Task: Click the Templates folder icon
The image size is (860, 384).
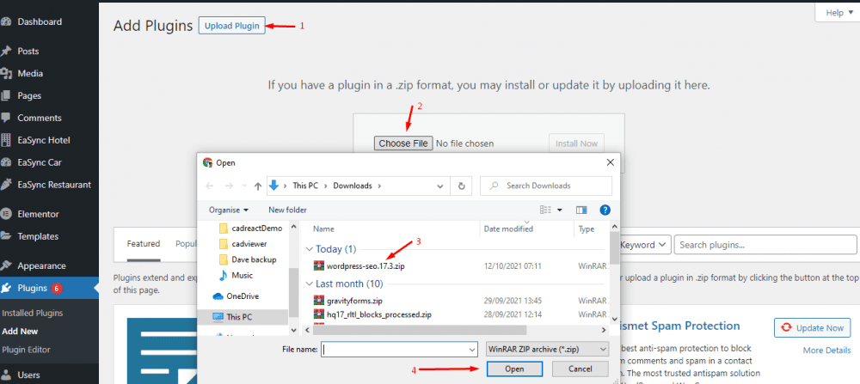Action: pyautogui.click(x=6, y=236)
